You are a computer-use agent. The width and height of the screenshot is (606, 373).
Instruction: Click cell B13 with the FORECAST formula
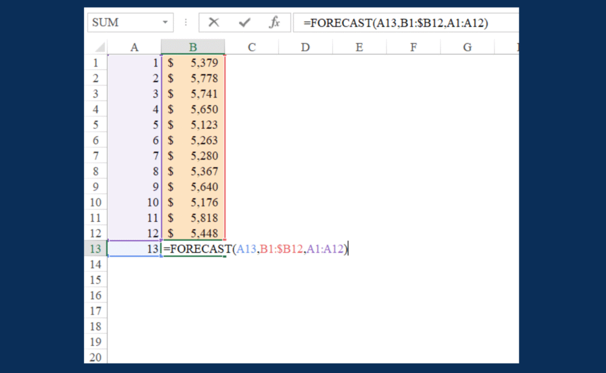click(193, 249)
